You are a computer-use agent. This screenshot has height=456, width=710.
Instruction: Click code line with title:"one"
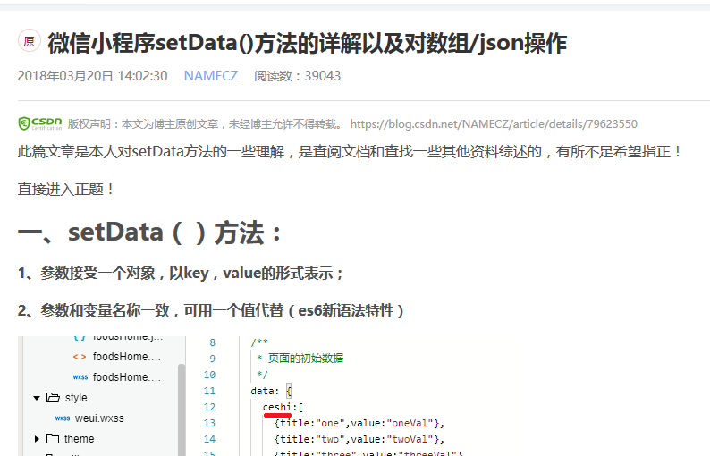359,424
